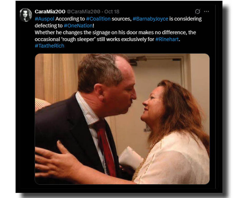This screenshot has height=198, width=235.
Task: Click the #Rinehart hashtag
Action: click(x=167, y=39)
